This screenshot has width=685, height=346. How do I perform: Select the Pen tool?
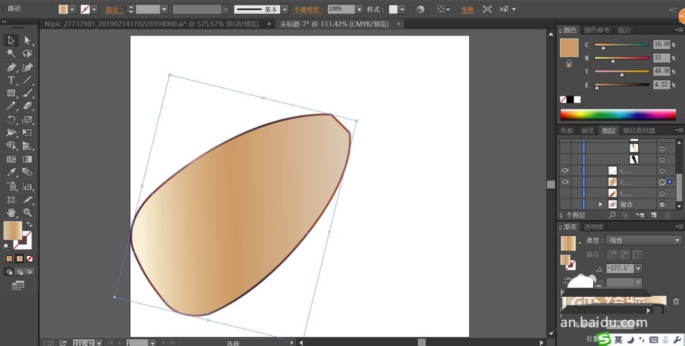click(x=11, y=67)
